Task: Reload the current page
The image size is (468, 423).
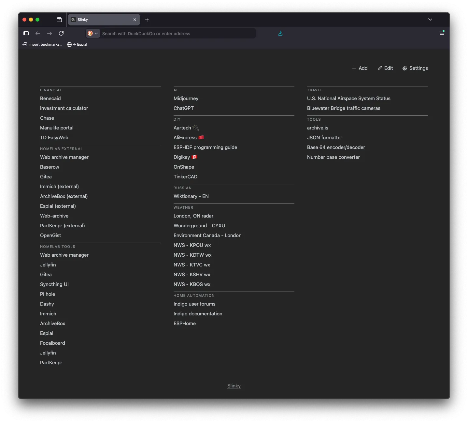Action: (61, 33)
